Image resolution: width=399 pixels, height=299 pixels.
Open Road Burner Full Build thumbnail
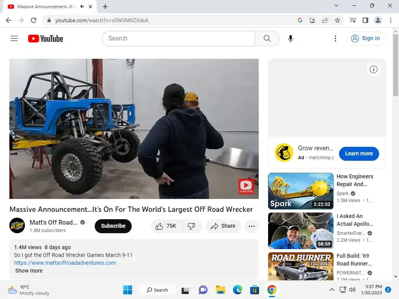click(x=300, y=266)
